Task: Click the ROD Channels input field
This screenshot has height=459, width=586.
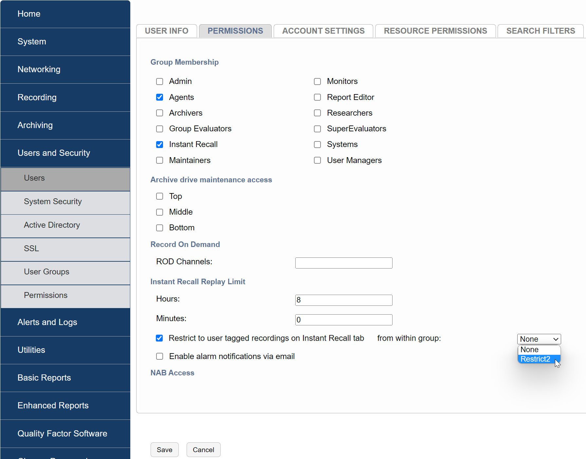Action: [x=343, y=263]
